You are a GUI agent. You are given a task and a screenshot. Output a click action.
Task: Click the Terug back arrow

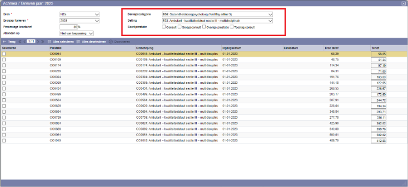(5, 41)
